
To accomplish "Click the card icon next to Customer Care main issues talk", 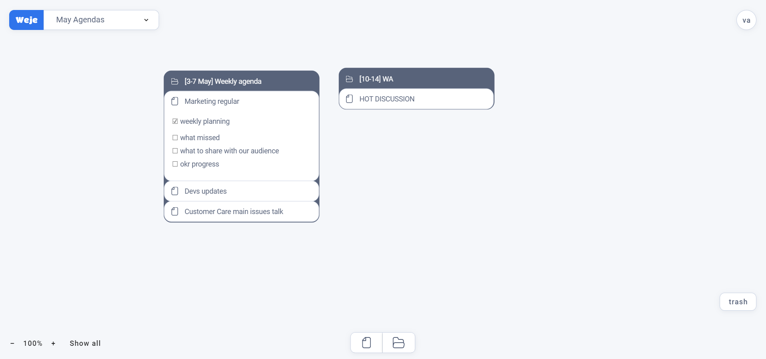I will click(x=175, y=211).
